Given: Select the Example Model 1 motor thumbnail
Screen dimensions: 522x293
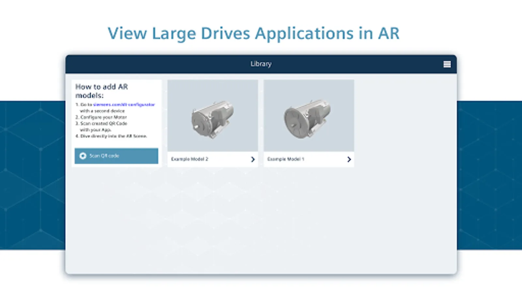Looking at the screenshot, I should (x=309, y=116).
